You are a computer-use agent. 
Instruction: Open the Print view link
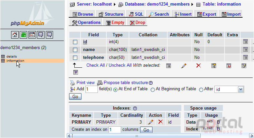85,83
